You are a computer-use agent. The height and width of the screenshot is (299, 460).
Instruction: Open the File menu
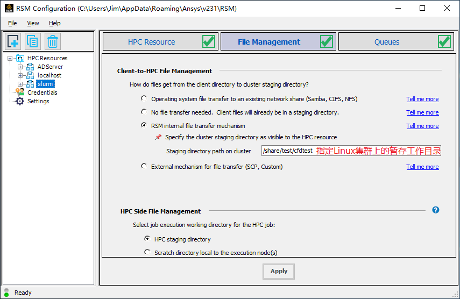12,23
